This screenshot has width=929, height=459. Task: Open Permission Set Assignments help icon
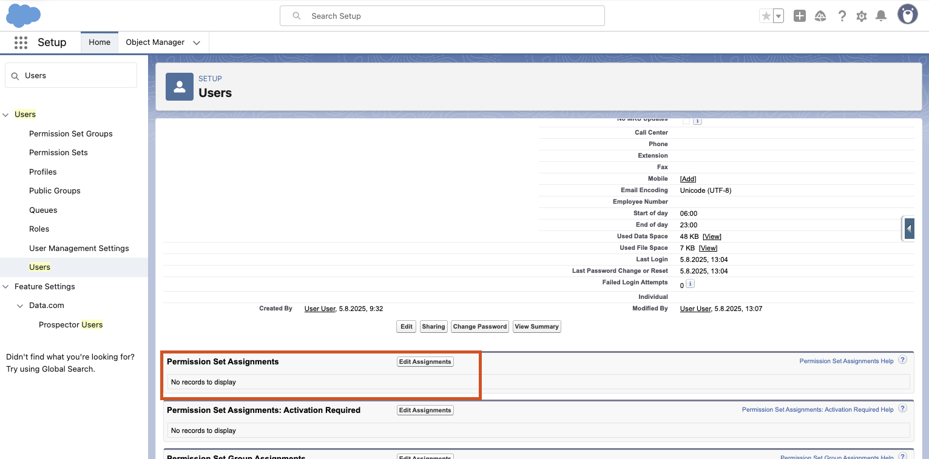pyautogui.click(x=902, y=360)
